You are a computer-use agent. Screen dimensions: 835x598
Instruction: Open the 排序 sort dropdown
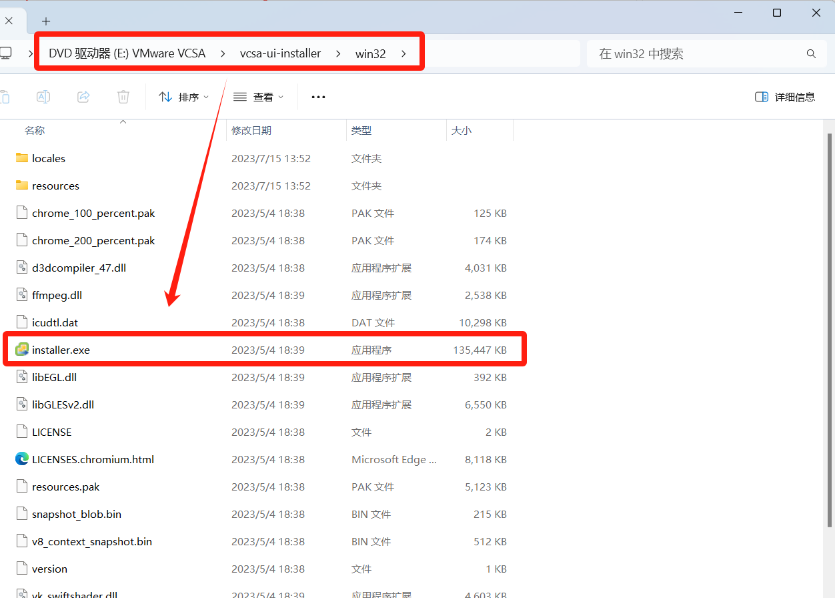(x=184, y=97)
